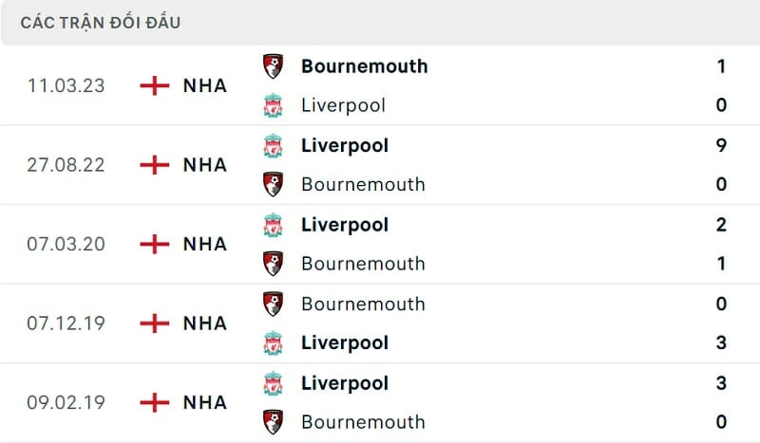This screenshot has height=443, width=760.
Task: Click Bournemouth crest in 27.08.22 match
Action: point(273,184)
